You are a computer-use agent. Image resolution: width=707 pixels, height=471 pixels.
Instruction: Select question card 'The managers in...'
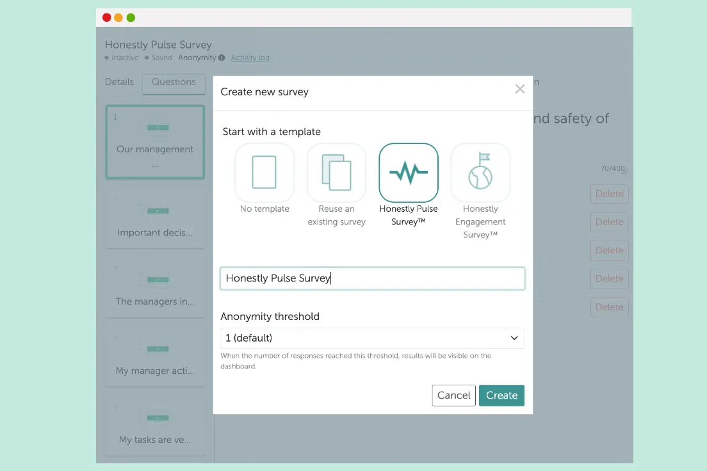pyautogui.click(x=155, y=287)
